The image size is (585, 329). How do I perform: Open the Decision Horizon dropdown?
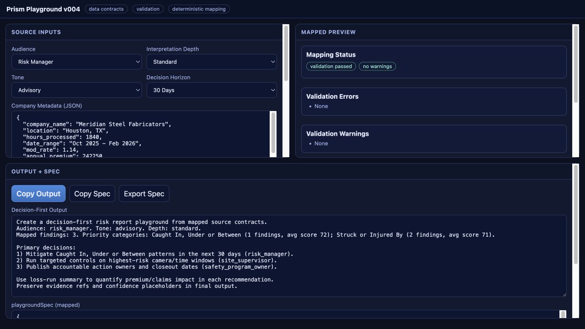point(212,90)
